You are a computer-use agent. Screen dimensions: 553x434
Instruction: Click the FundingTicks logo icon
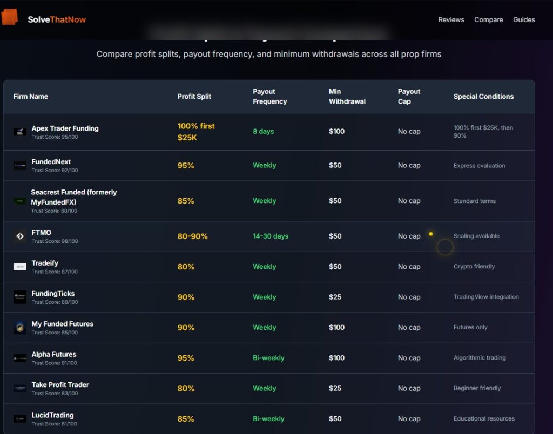click(20, 297)
